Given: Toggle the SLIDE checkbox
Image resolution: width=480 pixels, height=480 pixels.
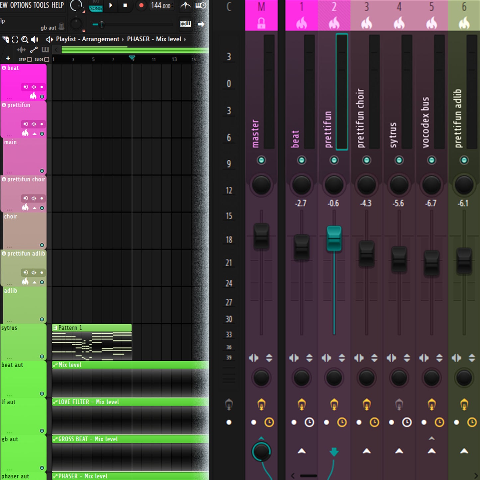Looking at the screenshot, I should click(47, 59).
